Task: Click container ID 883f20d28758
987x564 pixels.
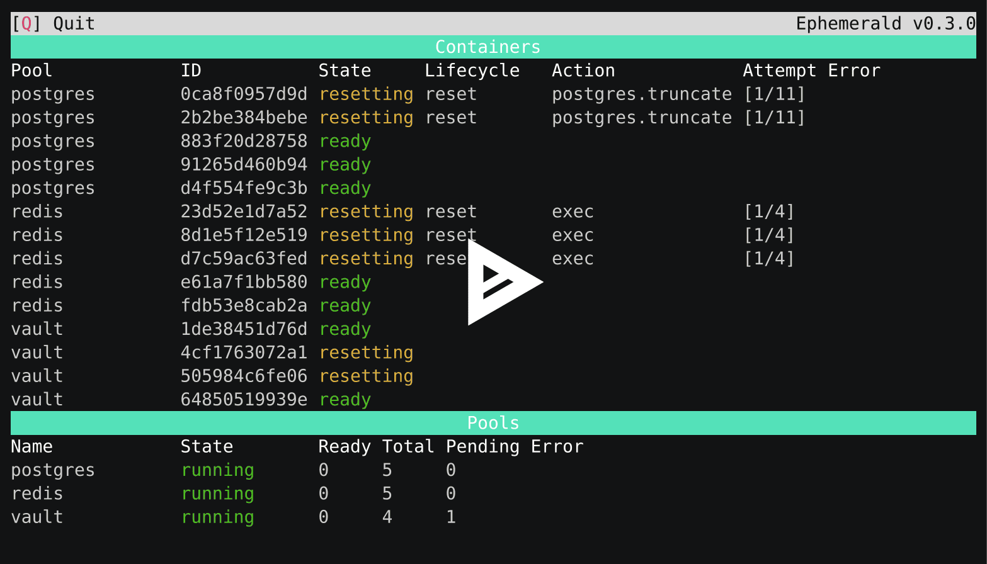Action: [244, 141]
